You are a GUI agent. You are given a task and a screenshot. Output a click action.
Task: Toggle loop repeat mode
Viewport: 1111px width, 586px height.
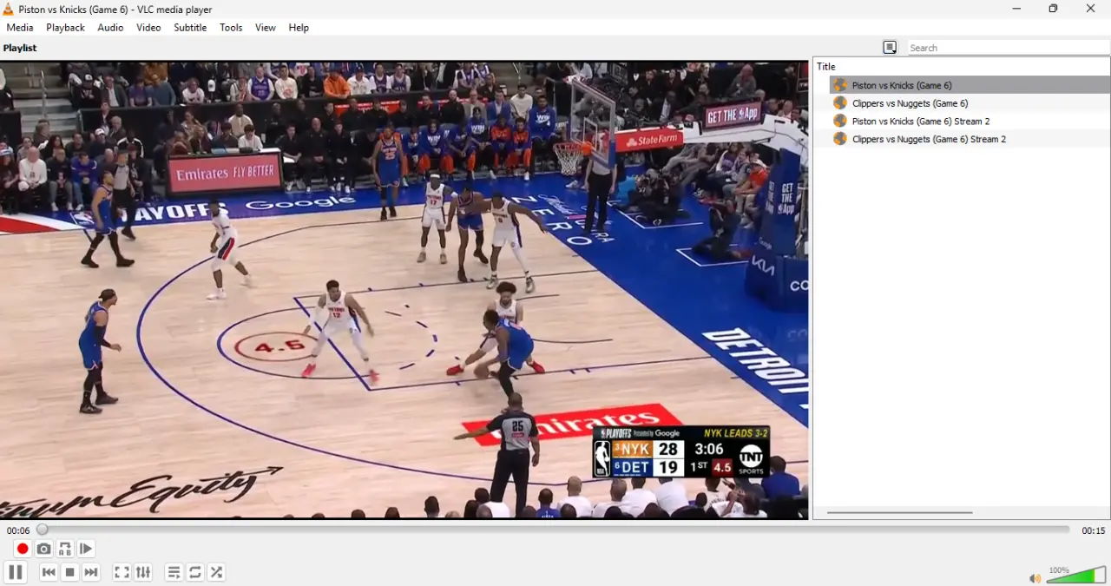coord(195,572)
